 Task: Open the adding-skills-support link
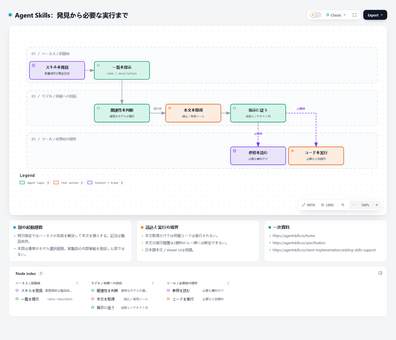[324, 250]
